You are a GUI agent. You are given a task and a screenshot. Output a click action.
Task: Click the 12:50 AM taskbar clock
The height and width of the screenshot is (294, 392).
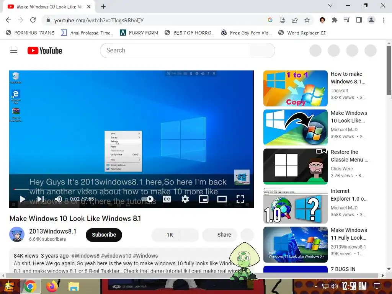coord(354,286)
